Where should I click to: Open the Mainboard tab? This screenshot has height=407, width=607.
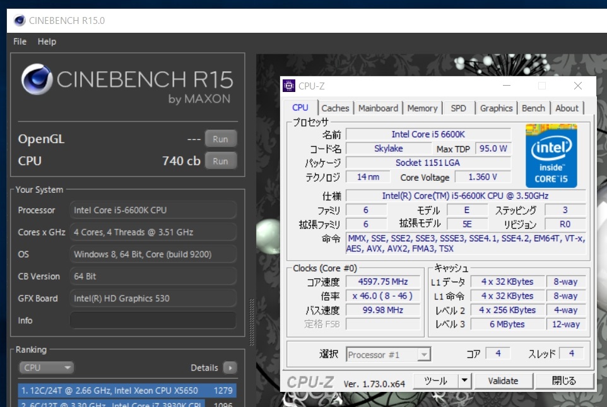[x=378, y=108]
